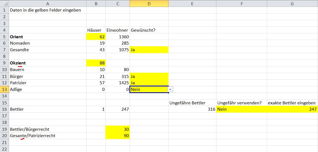Select the Patrizier Einwohner cell with 1425
The image size is (318, 152).
pos(118,83)
